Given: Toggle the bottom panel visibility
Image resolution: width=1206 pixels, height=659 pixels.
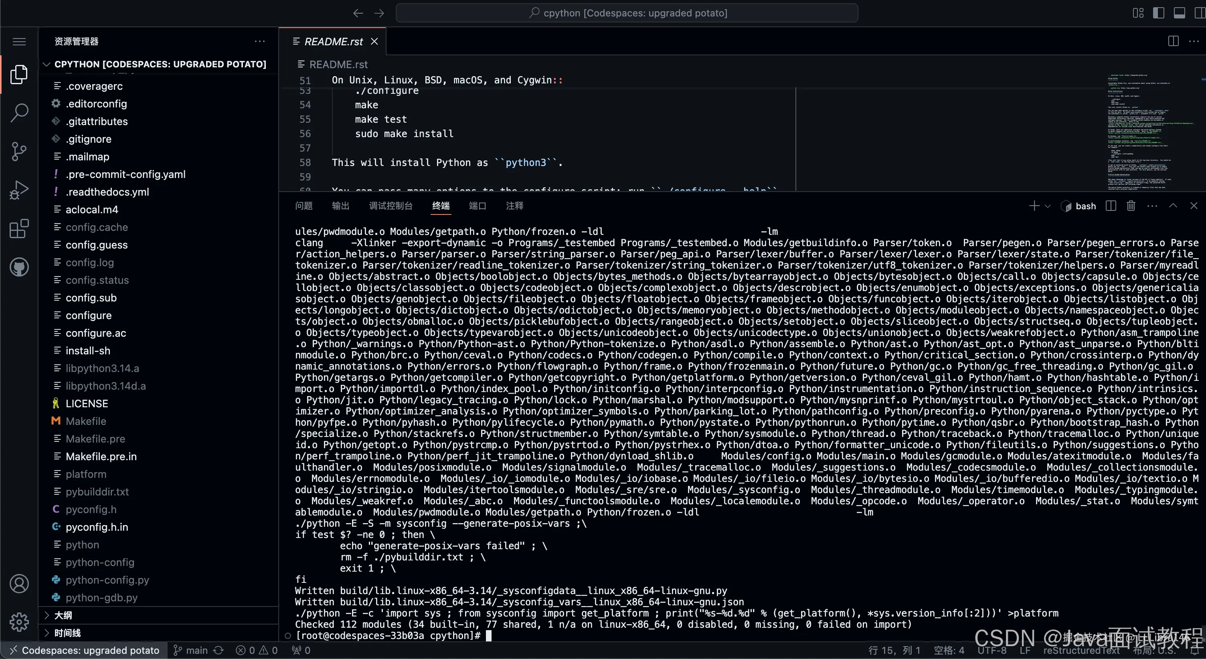Looking at the screenshot, I should coord(1179,13).
